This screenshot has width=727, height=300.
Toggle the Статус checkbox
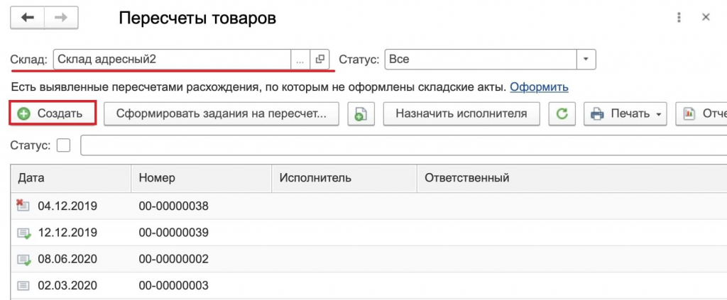click(63, 145)
